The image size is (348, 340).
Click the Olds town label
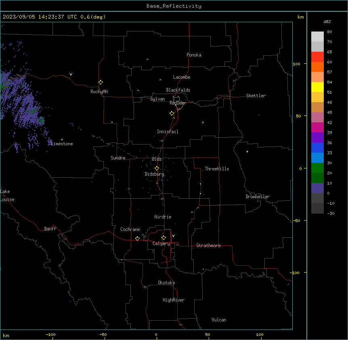tap(157, 159)
